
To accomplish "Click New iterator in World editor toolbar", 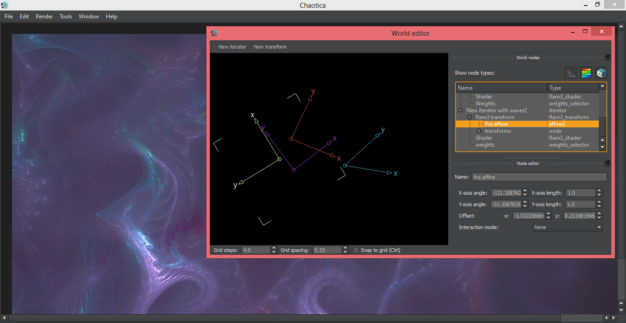I will (x=232, y=47).
